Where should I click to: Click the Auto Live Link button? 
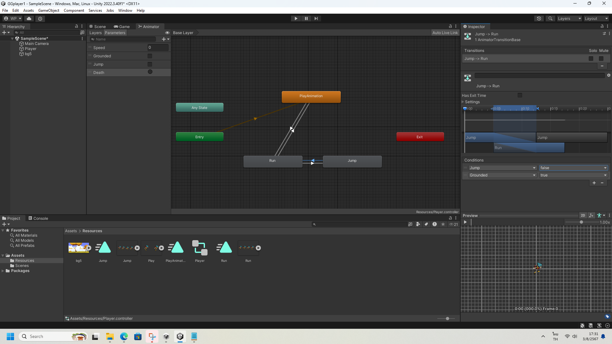(x=445, y=33)
